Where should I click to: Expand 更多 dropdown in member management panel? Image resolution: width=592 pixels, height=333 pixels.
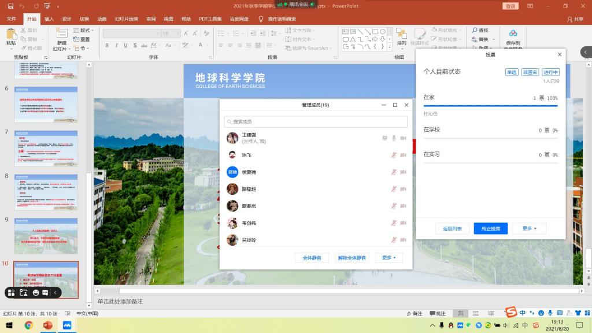point(388,258)
